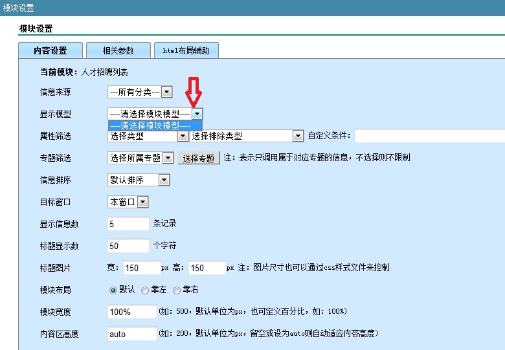The image size is (505, 350).
Task: Switch to the 内容设置 tab
Action: point(50,50)
